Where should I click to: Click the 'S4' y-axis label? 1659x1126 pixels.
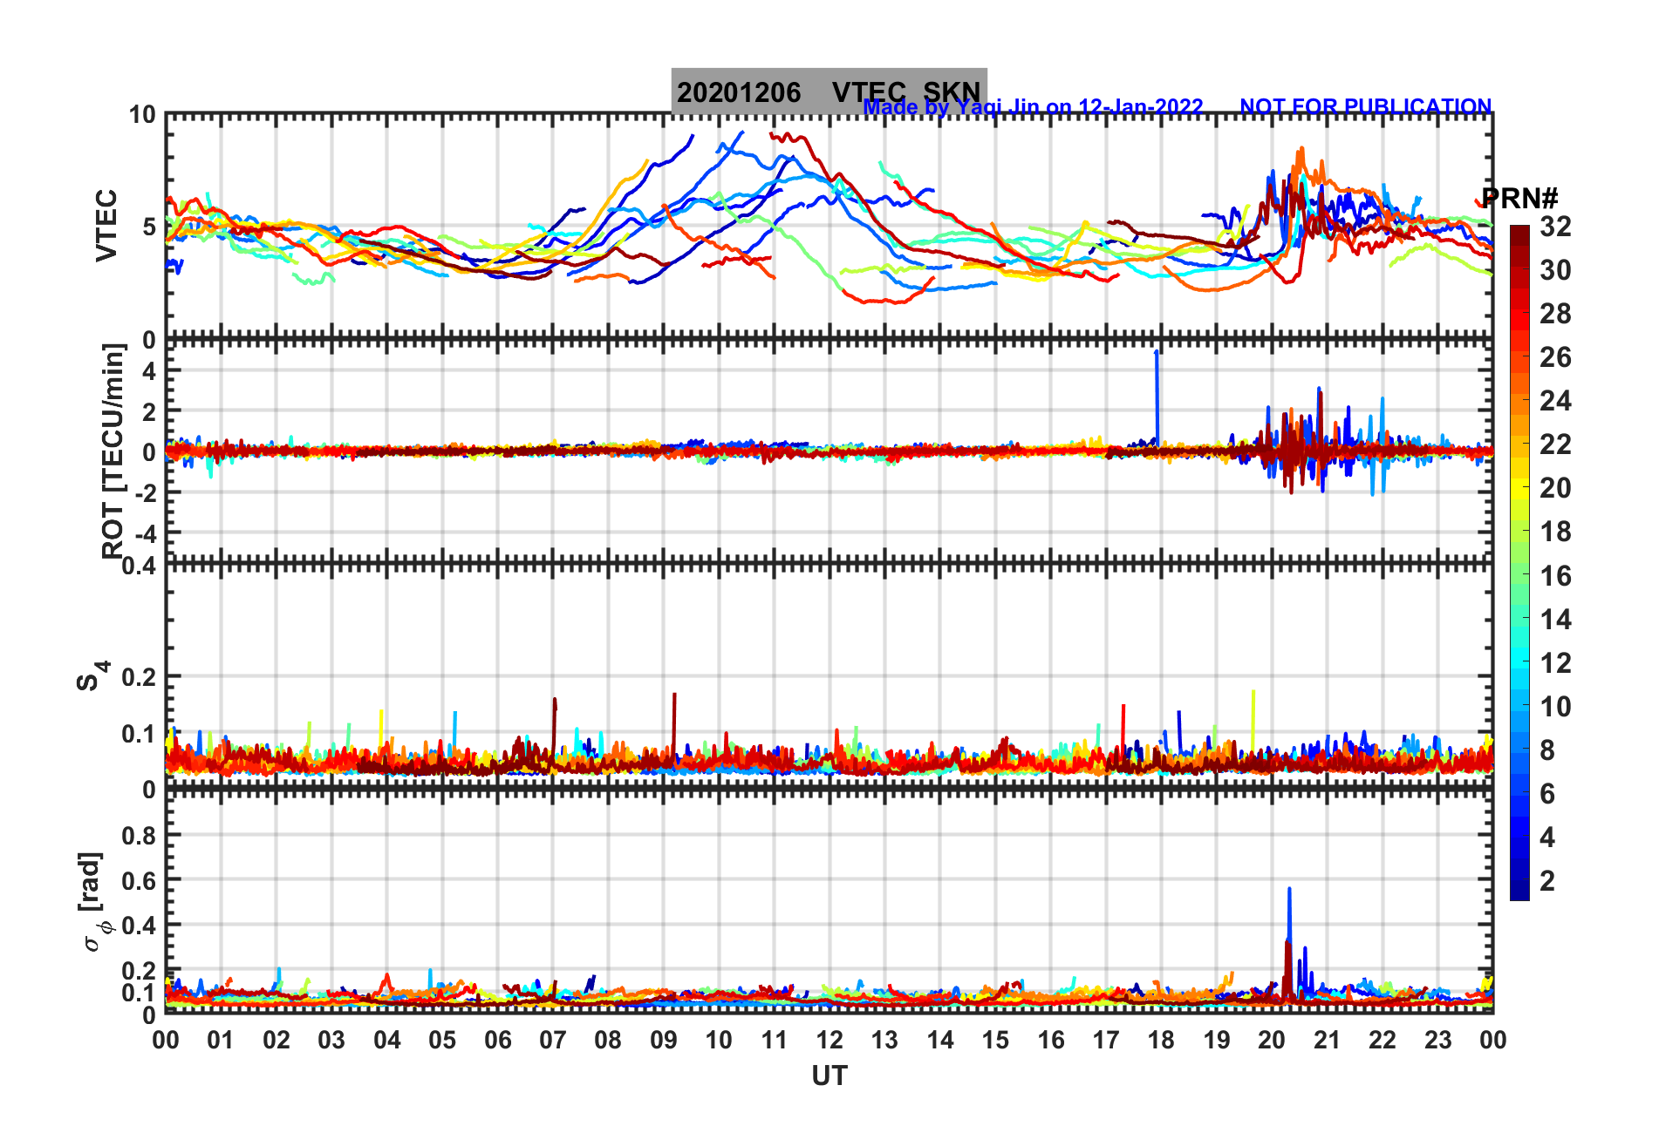(92, 675)
